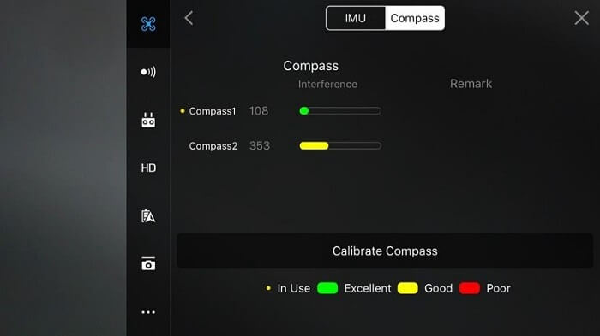Click the Remark column header
The image size is (600, 336).
pos(471,84)
